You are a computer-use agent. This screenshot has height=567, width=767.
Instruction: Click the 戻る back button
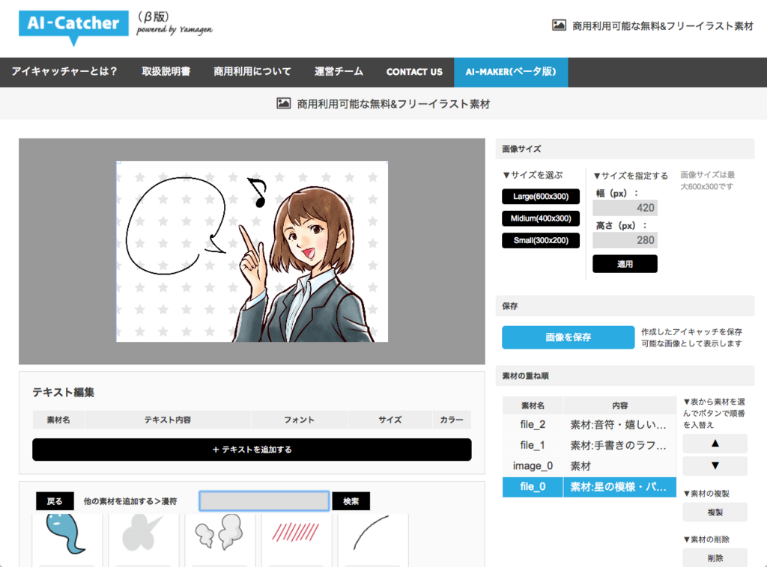55,501
